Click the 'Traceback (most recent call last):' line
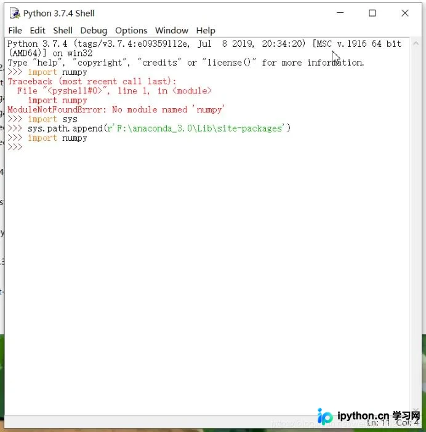This screenshot has width=426, height=432. coord(92,81)
